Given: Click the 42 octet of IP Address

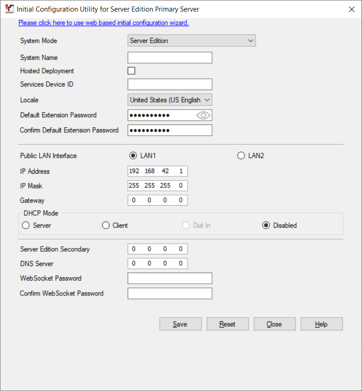Looking at the screenshot, I should (165, 171).
